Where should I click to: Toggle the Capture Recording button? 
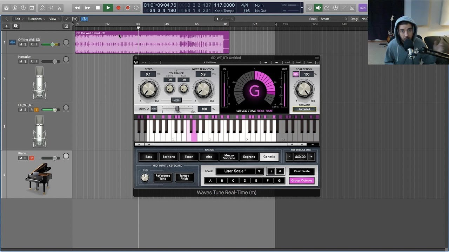coord(128,8)
